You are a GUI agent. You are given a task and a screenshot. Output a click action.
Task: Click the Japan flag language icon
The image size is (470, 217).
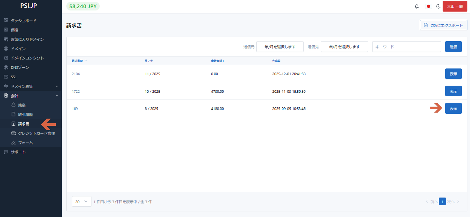428,6
